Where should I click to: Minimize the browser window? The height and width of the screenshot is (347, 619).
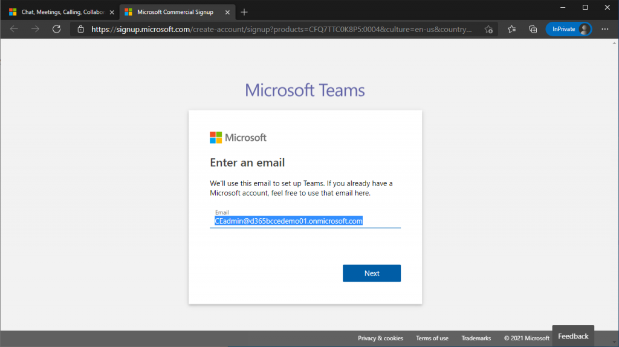pos(563,7)
